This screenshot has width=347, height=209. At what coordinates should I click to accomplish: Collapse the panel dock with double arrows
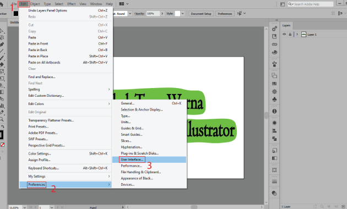pos(276,20)
